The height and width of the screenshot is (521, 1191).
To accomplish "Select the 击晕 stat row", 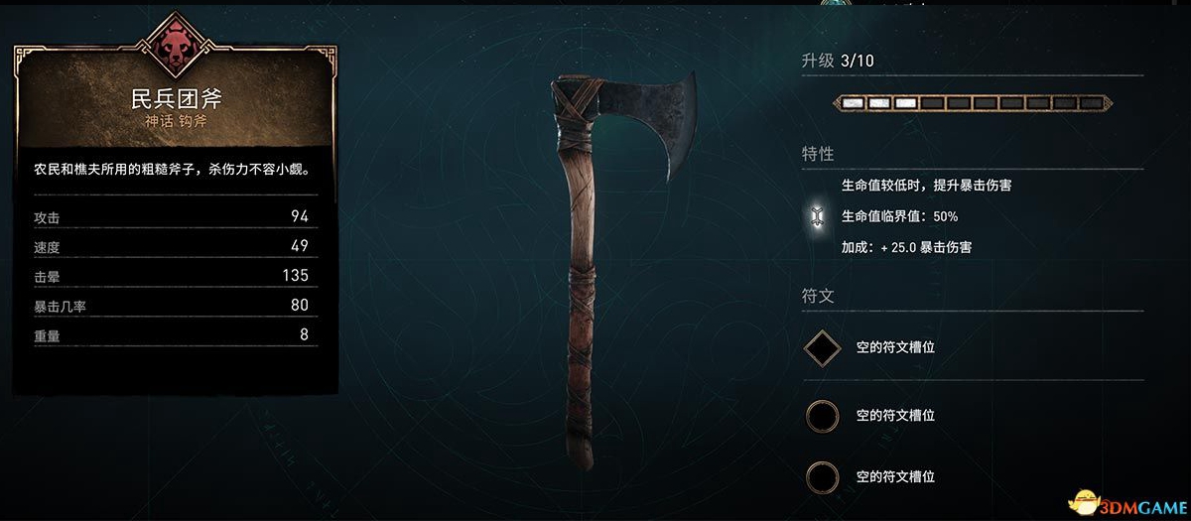I will coord(172,276).
